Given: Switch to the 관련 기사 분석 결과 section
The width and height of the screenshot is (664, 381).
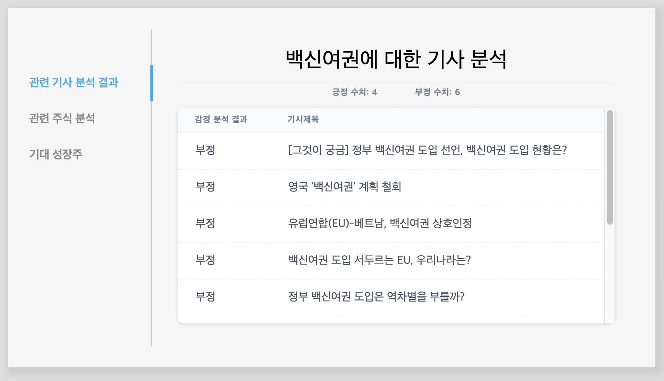Looking at the screenshot, I should click(73, 82).
